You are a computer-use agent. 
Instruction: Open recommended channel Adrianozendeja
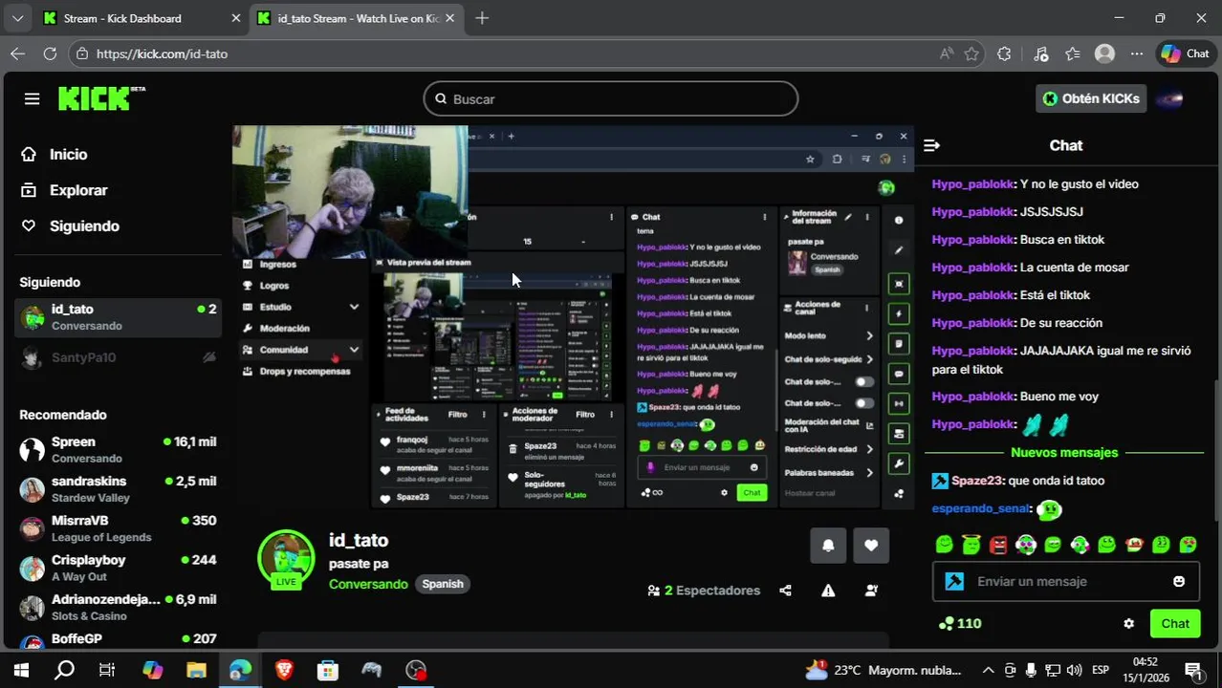(119, 608)
